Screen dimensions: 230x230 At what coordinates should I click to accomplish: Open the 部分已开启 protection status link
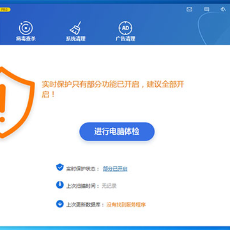[x=115, y=169]
